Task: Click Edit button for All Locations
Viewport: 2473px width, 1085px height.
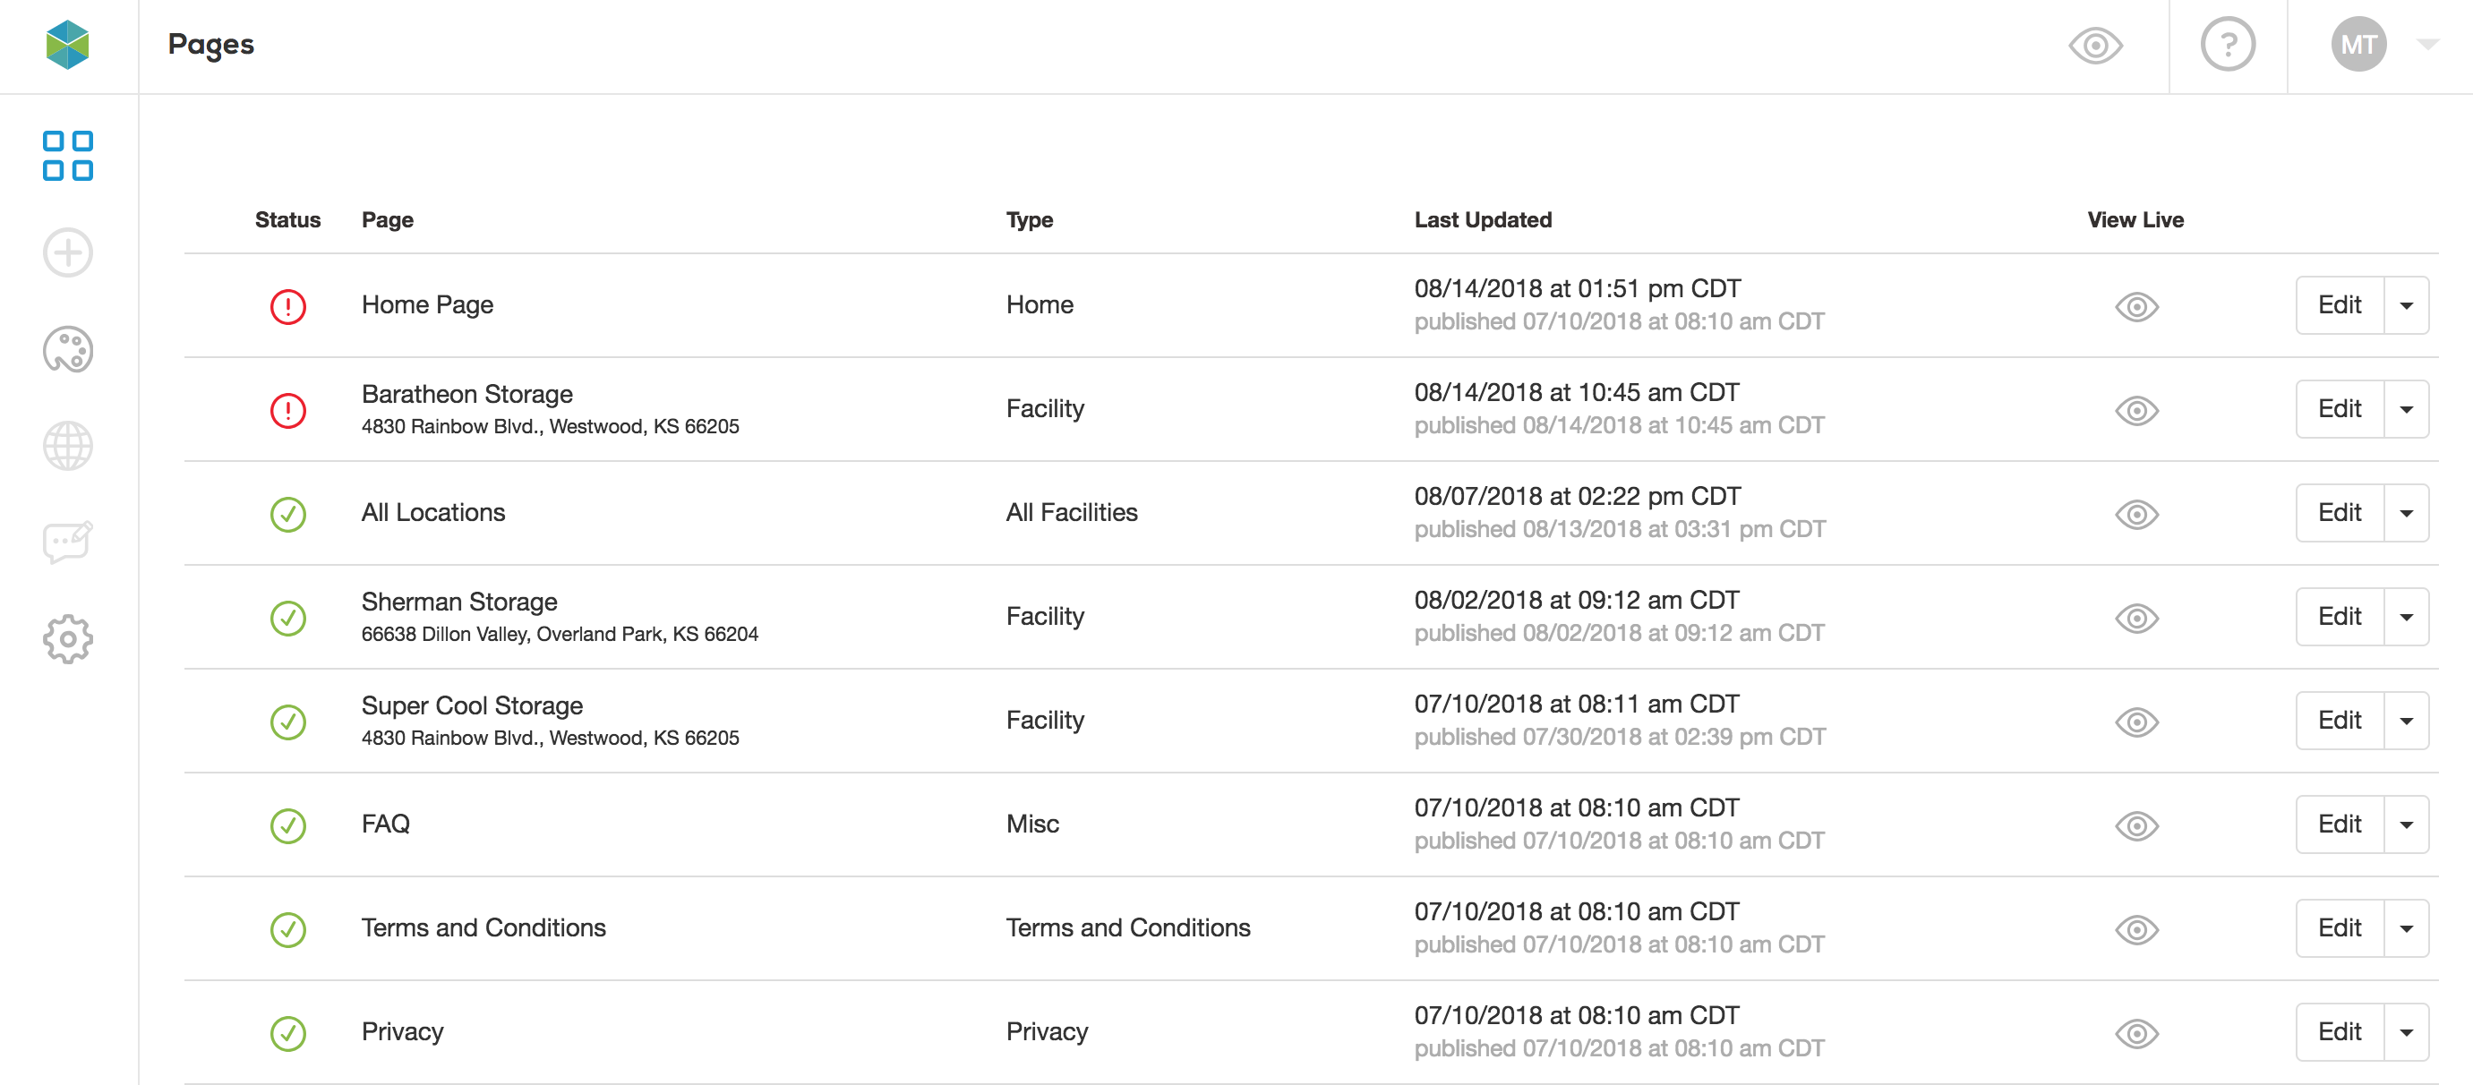Action: 2340,513
